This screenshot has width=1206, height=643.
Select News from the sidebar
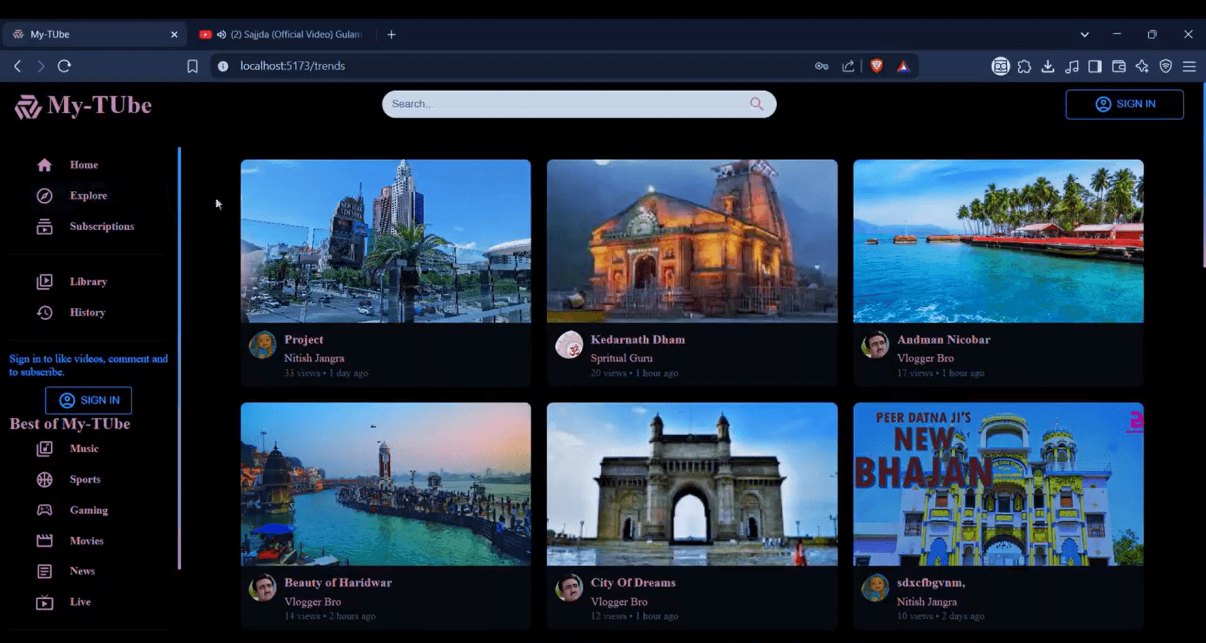(x=82, y=571)
